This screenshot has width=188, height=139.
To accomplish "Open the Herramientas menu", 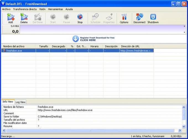I will click(x=55, y=9).
